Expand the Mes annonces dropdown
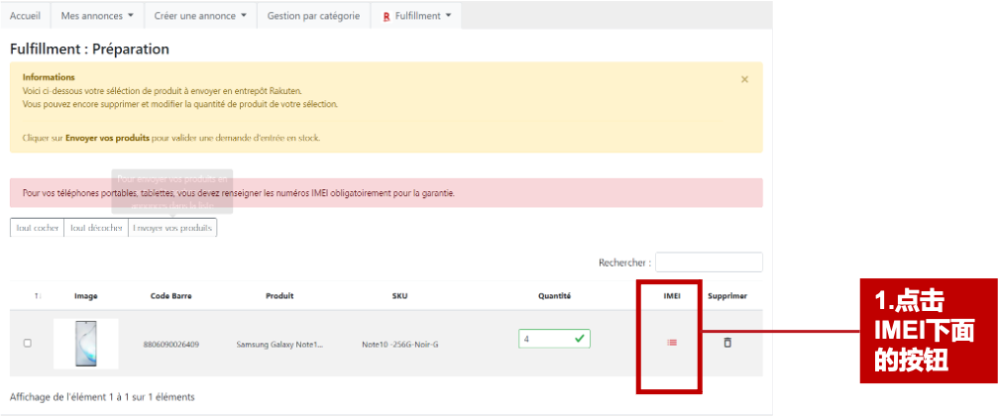Viewport: 999px width, 416px height. [97, 16]
